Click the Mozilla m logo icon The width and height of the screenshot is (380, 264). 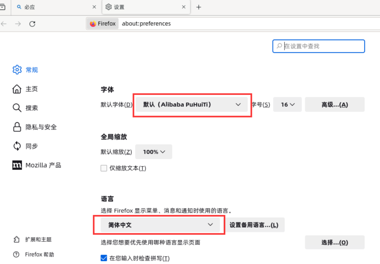point(17,165)
